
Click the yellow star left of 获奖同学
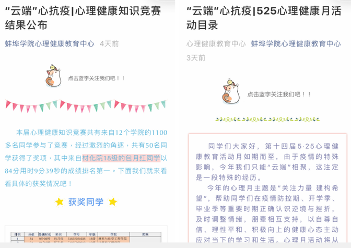[x=60, y=202]
